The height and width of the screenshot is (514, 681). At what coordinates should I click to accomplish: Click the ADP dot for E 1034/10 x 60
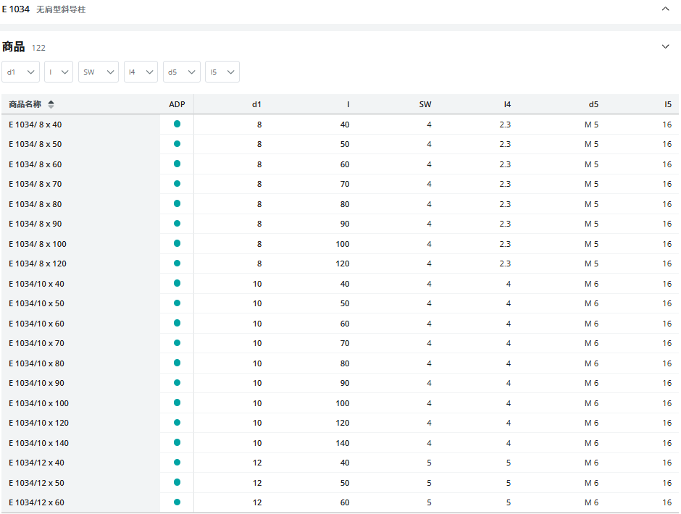[177, 323]
